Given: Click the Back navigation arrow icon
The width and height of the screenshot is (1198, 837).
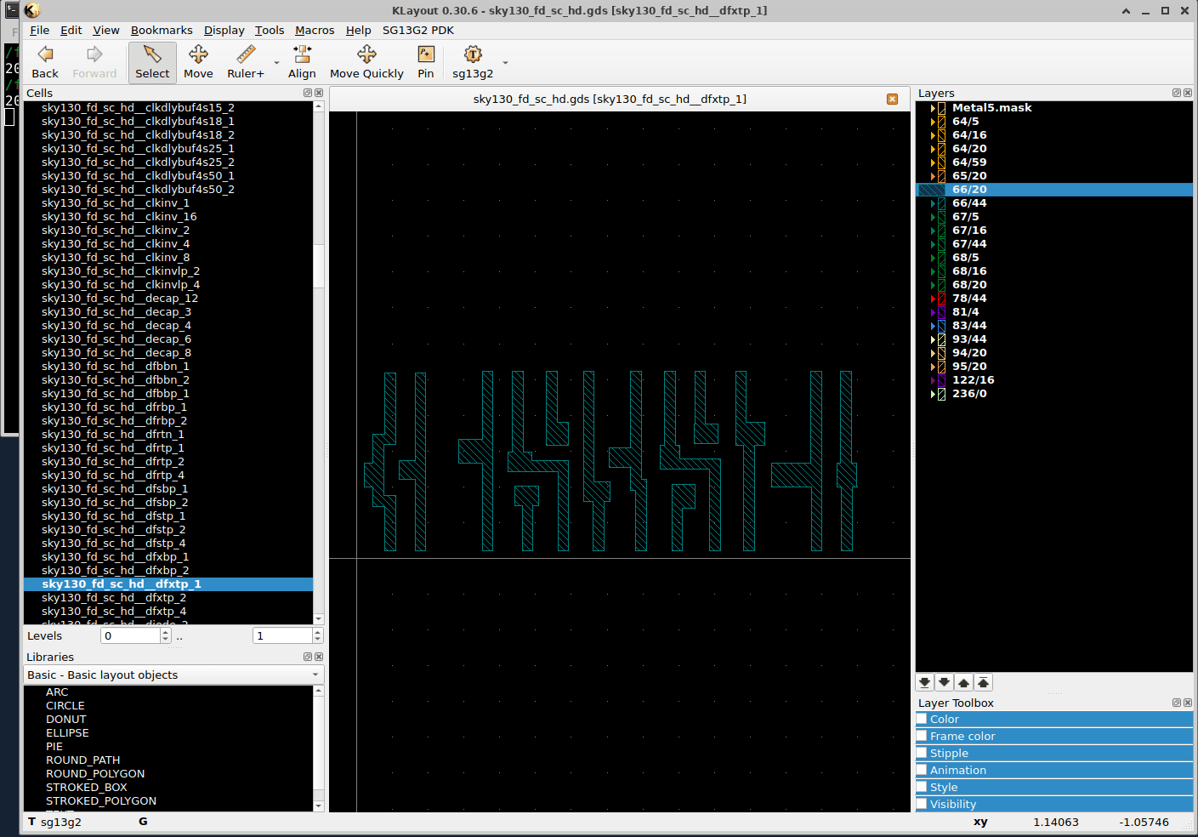Looking at the screenshot, I should tap(45, 55).
